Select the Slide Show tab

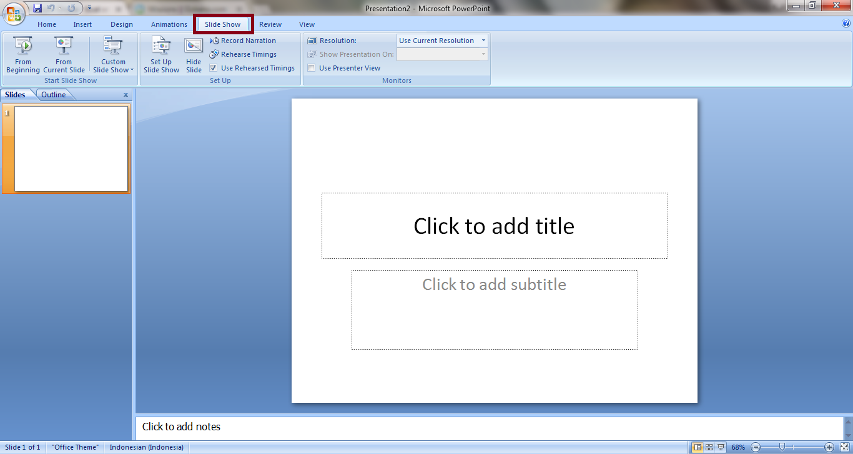[x=223, y=24]
